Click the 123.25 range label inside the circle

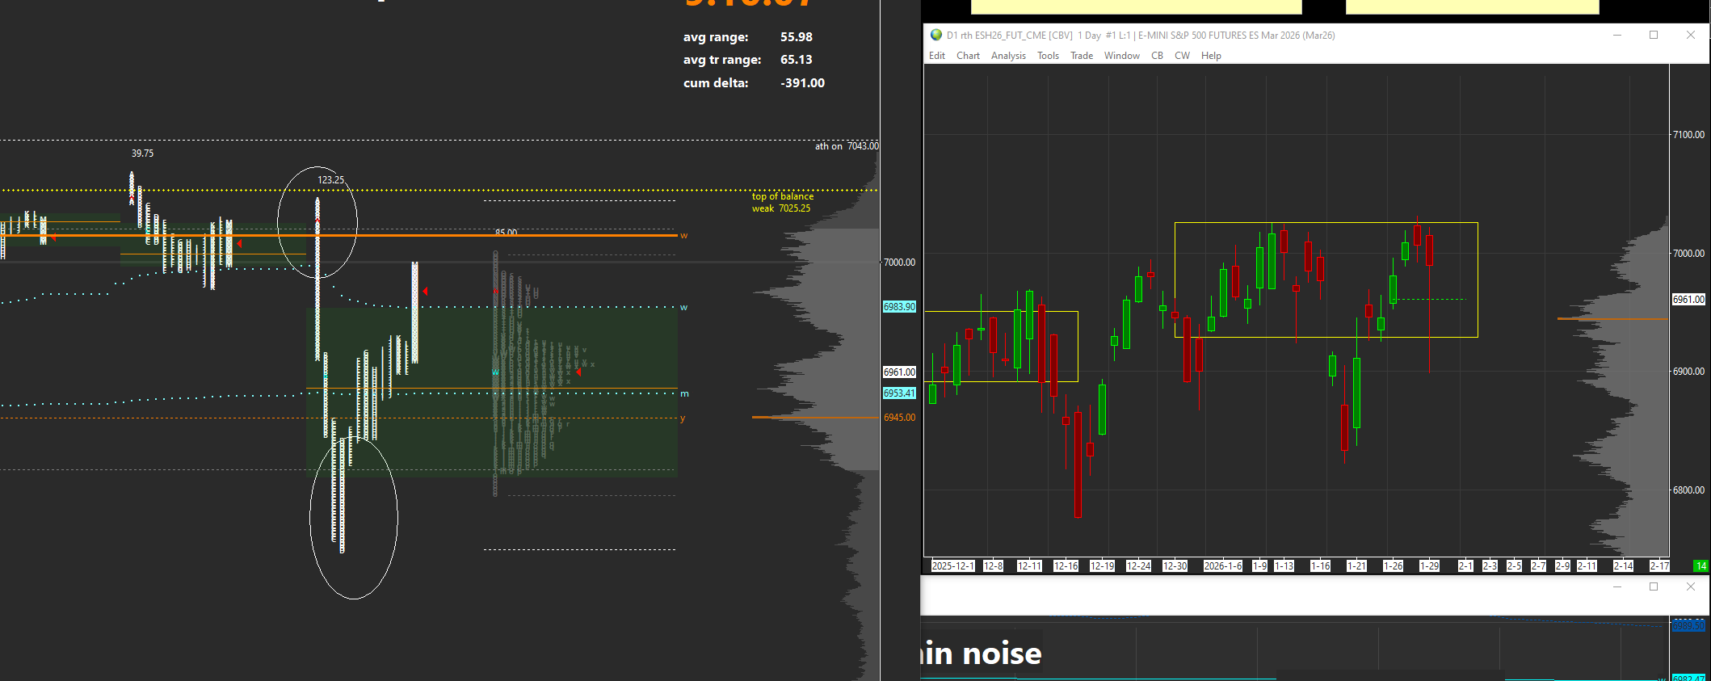[x=330, y=180]
